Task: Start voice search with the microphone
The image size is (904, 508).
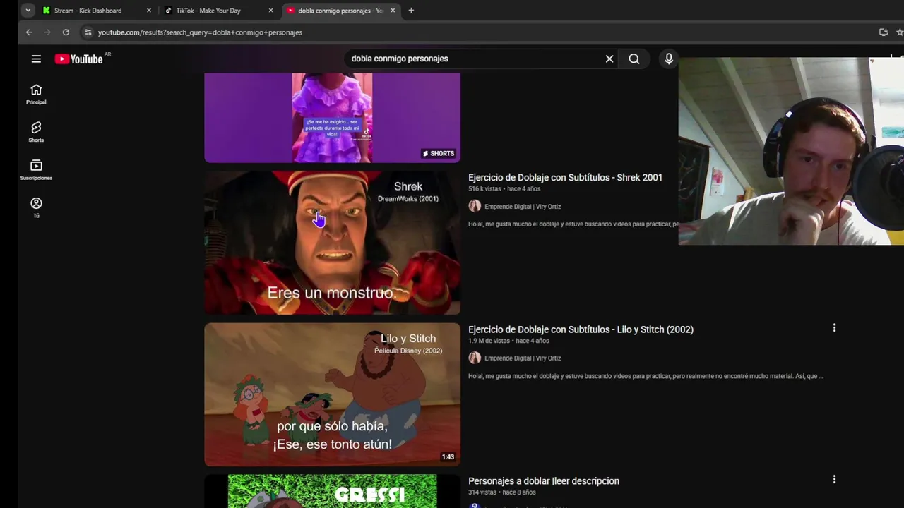Action: pos(669,59)
